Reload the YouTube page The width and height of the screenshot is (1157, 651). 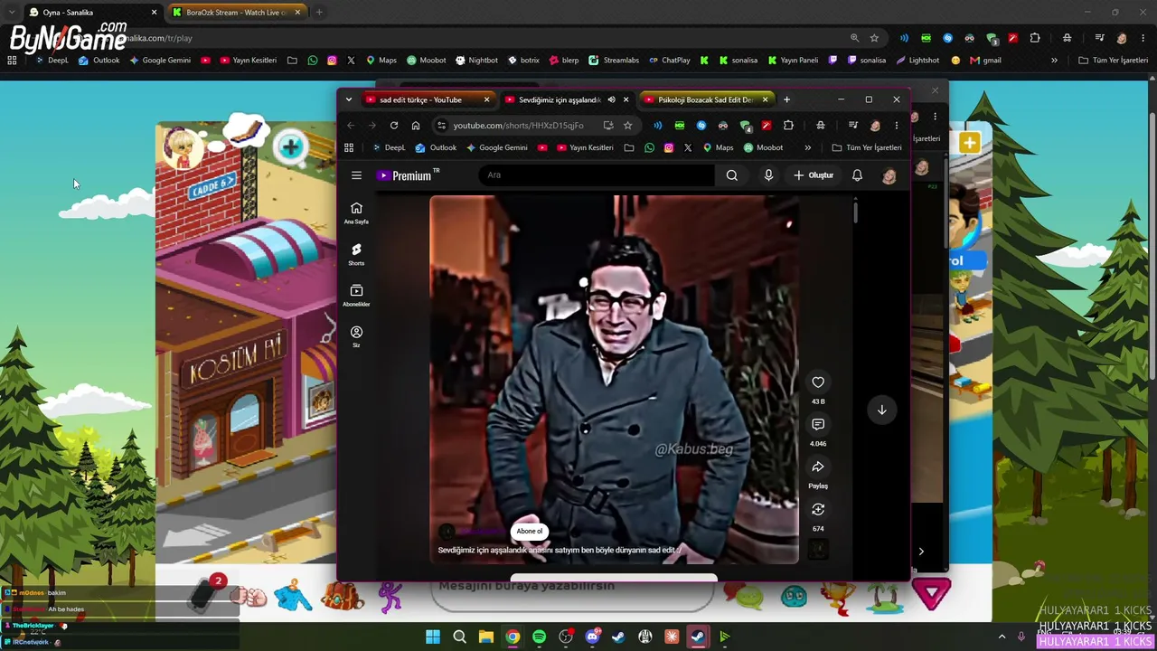(x=394, y=126)
